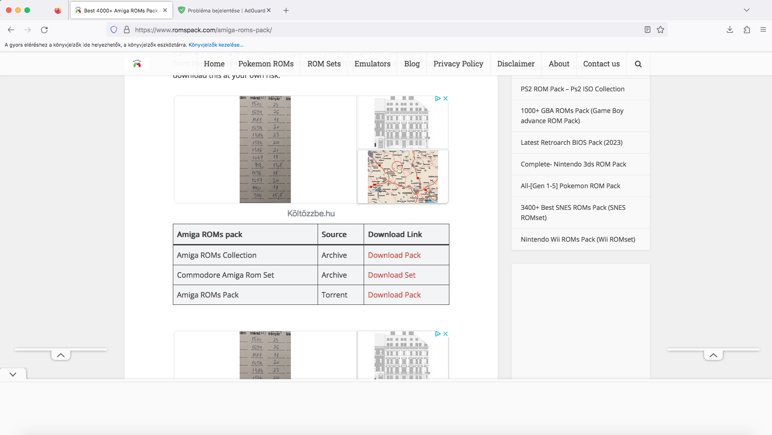Open reader view for the page
Image resolution: width=772 pixels, height=435 pixels.
(647, 30)
